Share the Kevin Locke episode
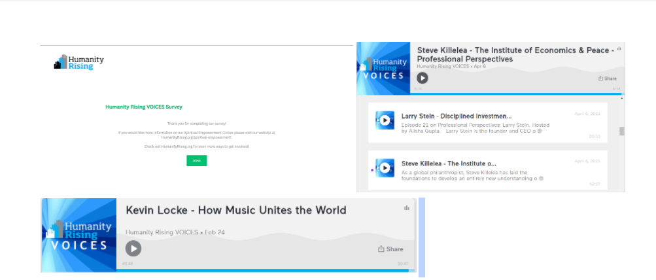 pos(390,249)
